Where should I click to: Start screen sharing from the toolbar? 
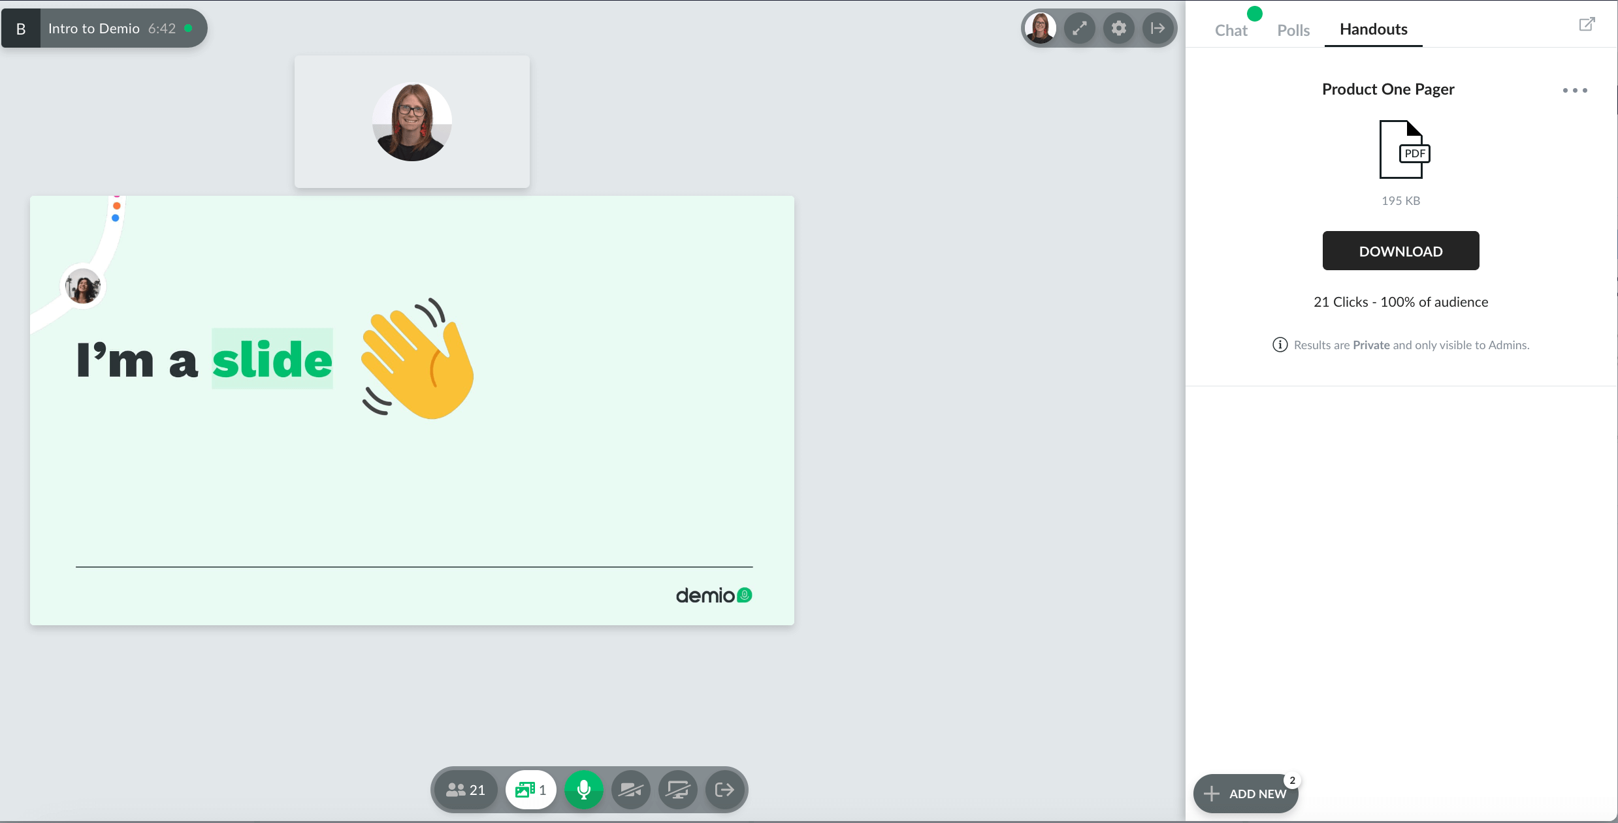click(x=677, y=790)
